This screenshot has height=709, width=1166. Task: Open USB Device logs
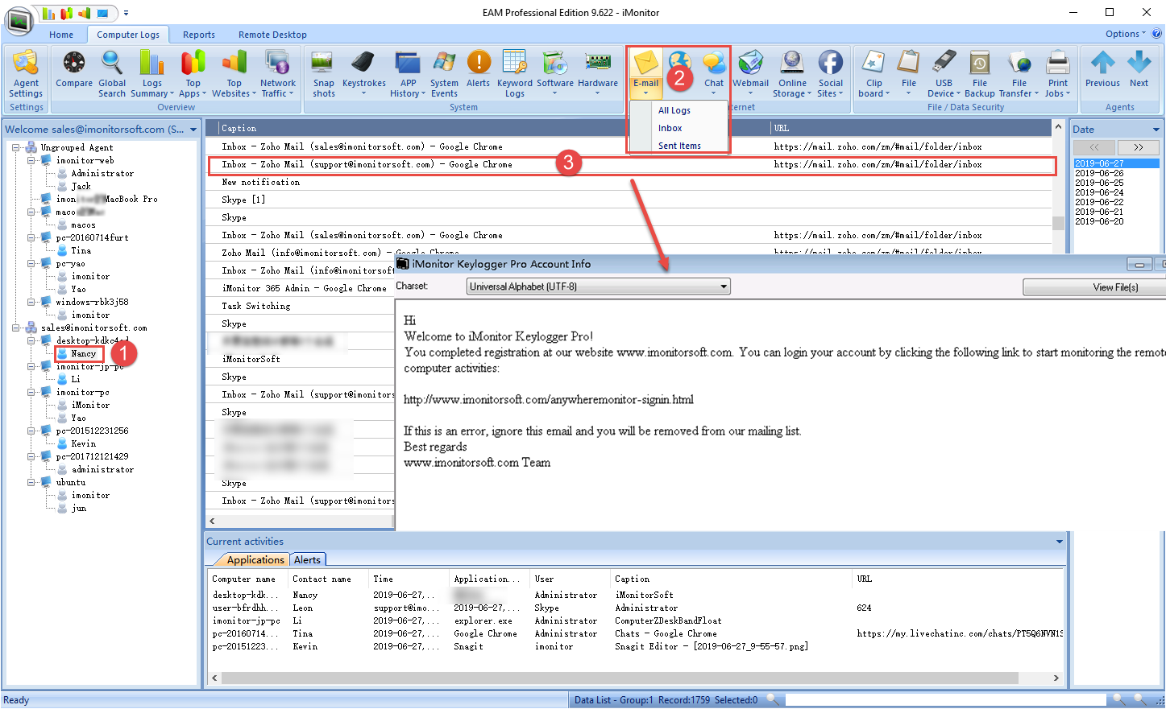[944, 74]
